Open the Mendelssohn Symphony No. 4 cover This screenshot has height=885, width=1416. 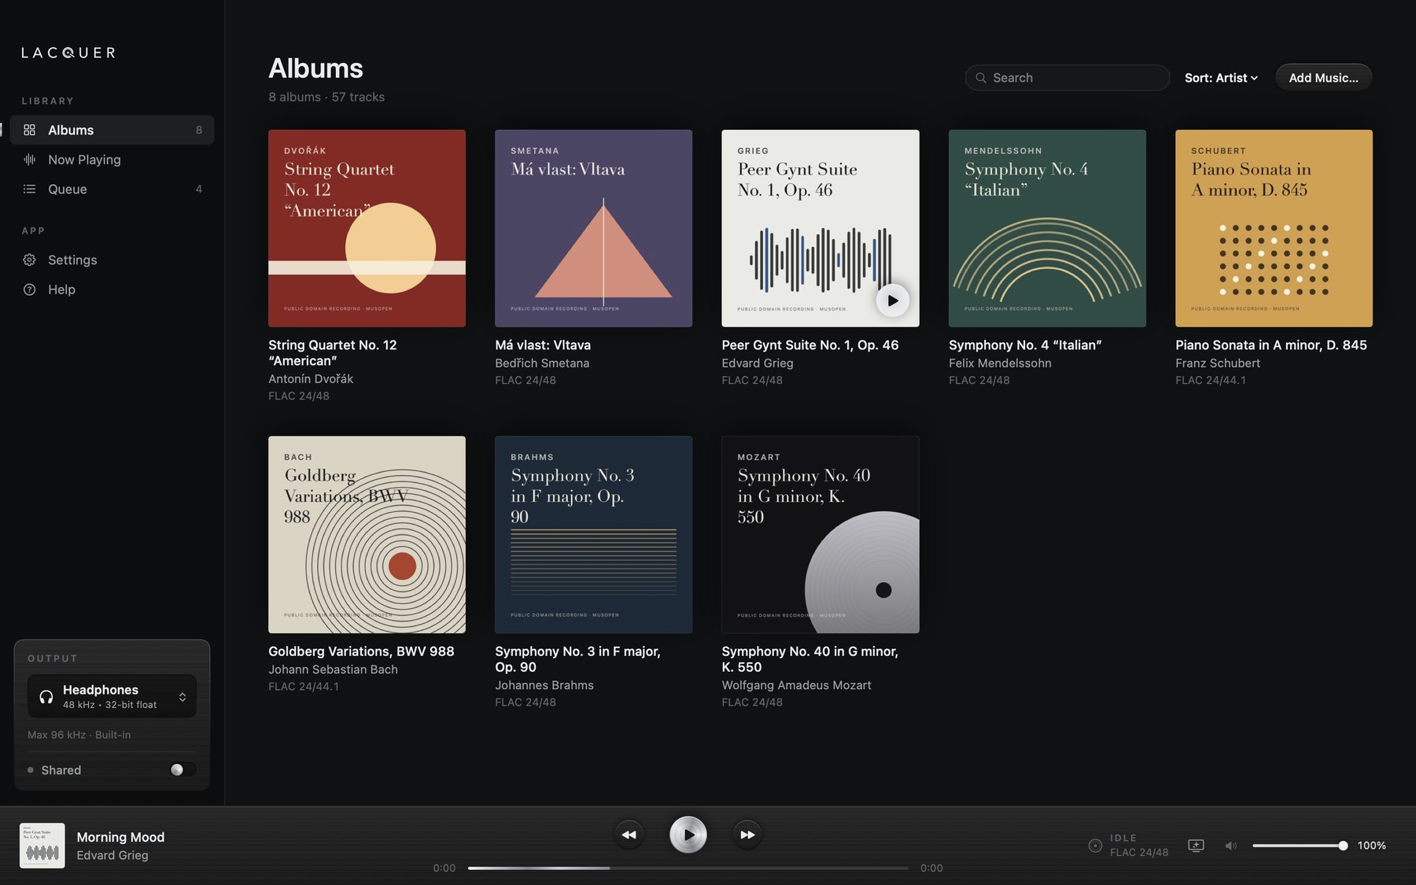coord(1047,228)
